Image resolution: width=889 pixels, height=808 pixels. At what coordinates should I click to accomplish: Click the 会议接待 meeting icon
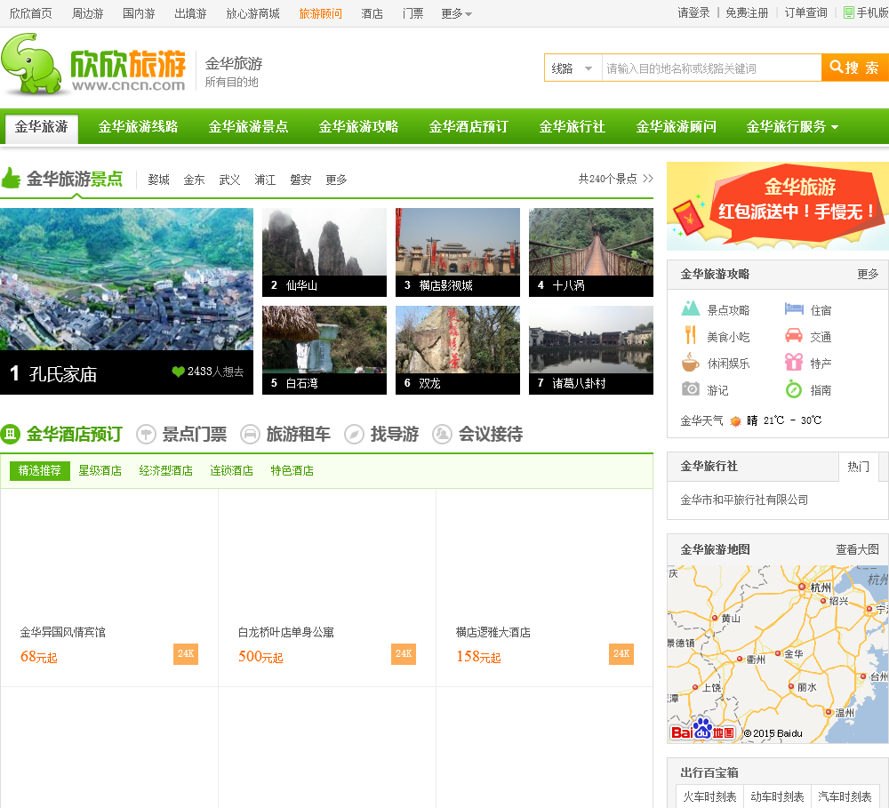(x=442, y=435)
